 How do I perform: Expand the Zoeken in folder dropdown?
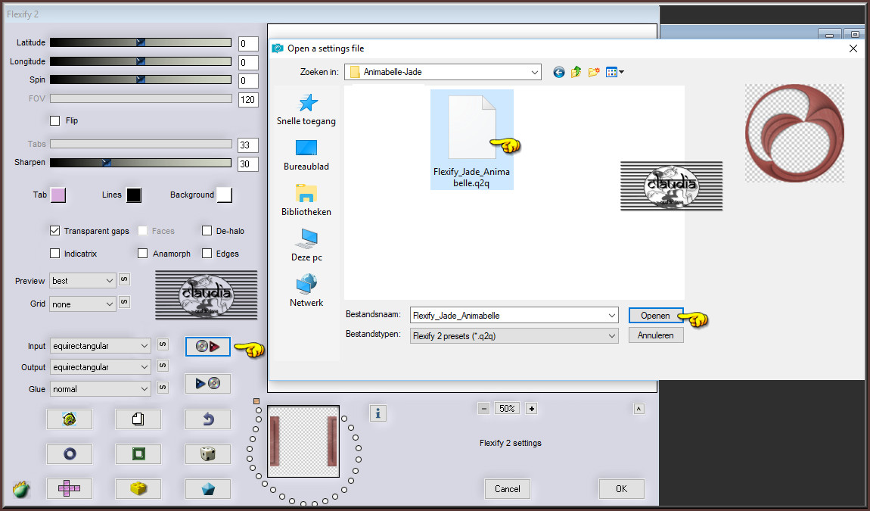point(534,72)
